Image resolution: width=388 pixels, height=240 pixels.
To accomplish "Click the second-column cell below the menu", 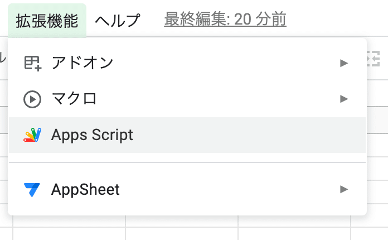I will tap(182, 234).
